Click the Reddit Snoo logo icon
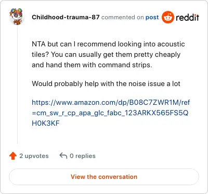The width and height of the screenshot is (208, 194). click(x=167, y=17)
